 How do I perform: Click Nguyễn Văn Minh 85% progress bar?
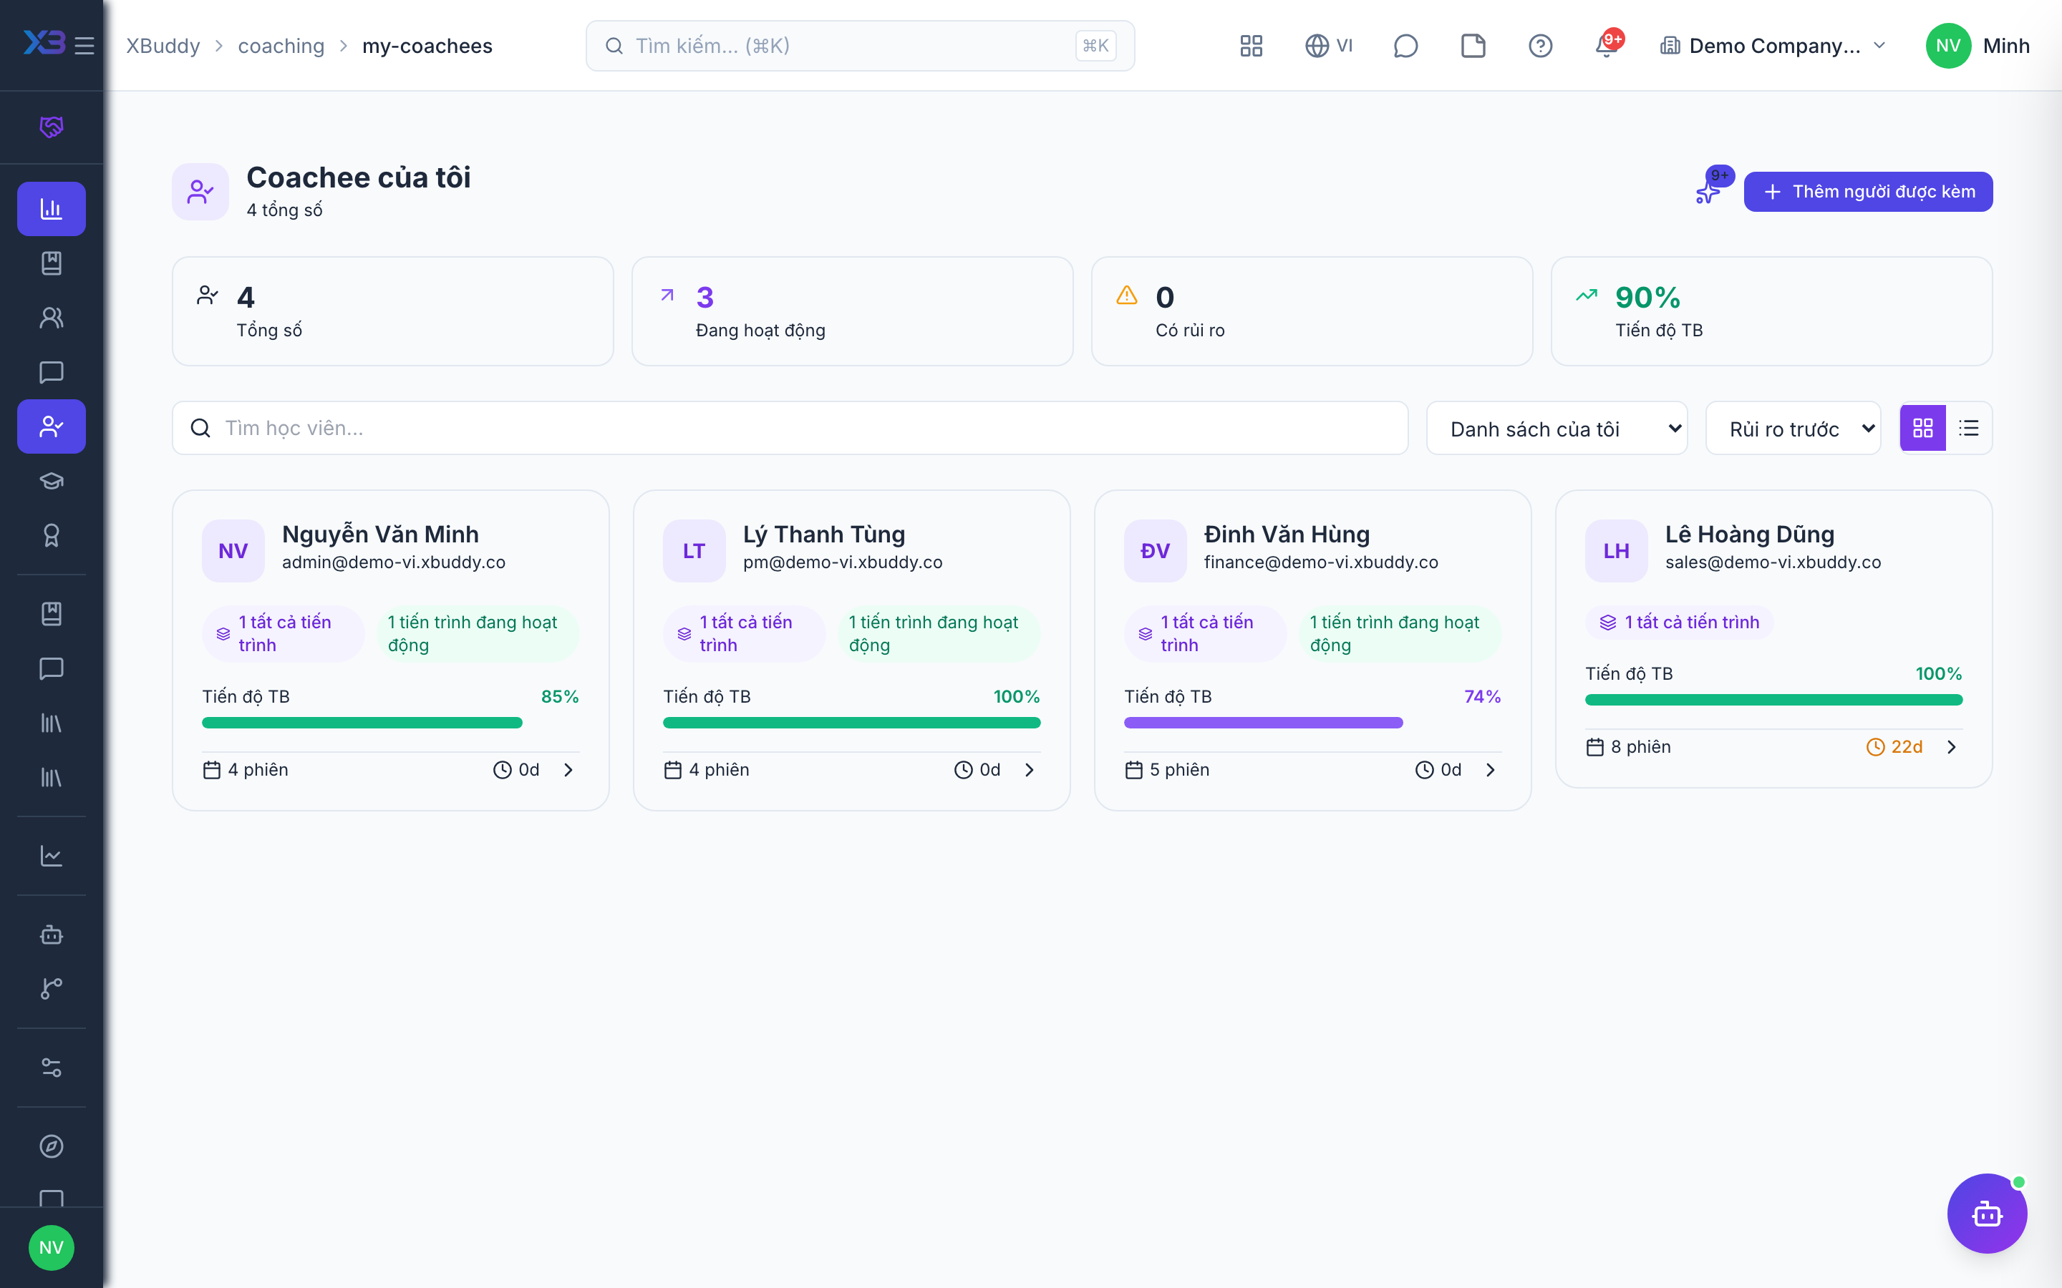point(390,723)
